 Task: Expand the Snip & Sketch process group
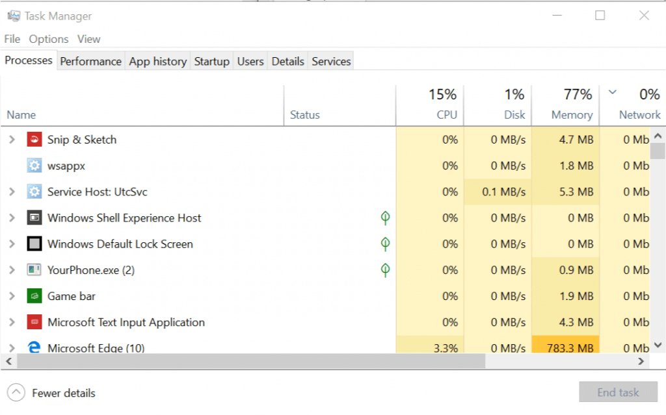(12, 139)
